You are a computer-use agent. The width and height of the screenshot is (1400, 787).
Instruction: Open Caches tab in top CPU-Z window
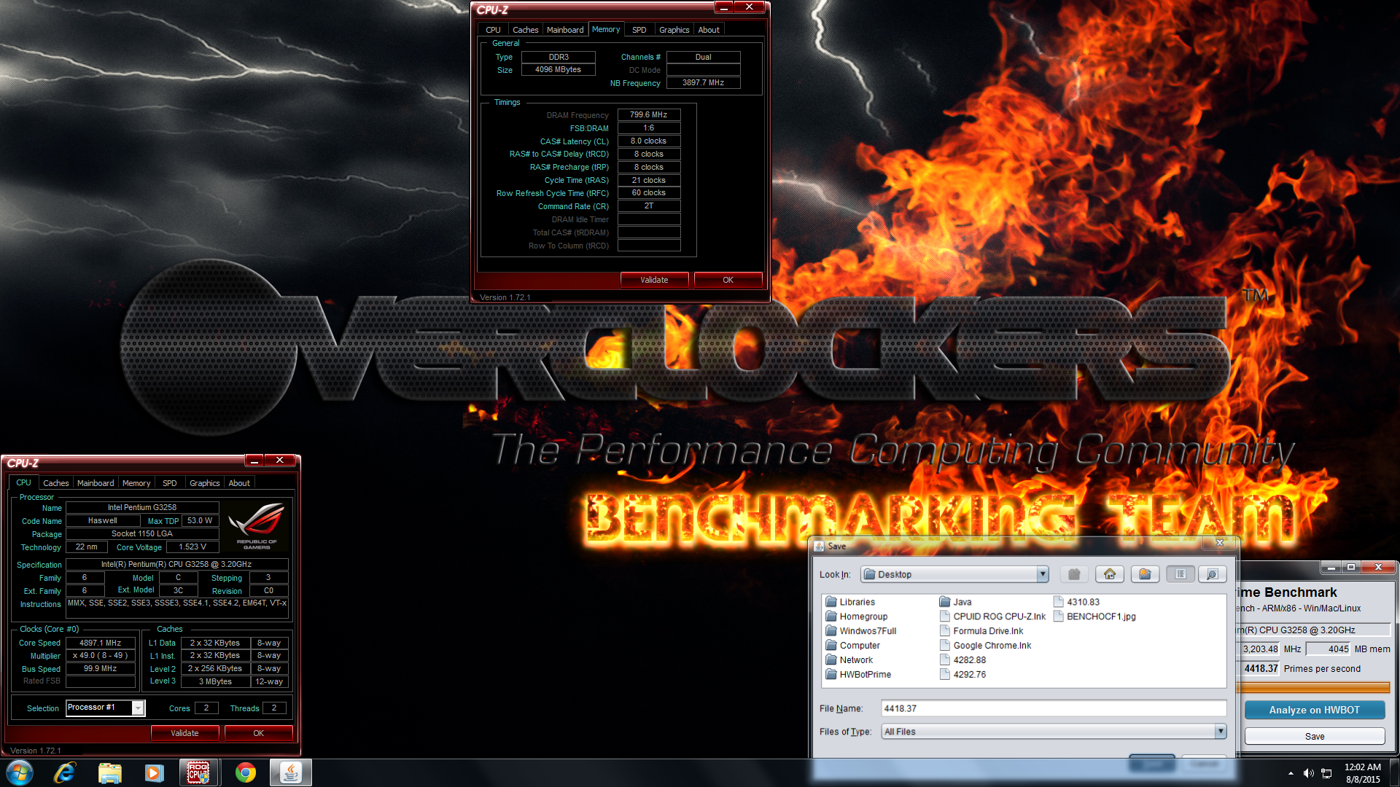(525, 30)
